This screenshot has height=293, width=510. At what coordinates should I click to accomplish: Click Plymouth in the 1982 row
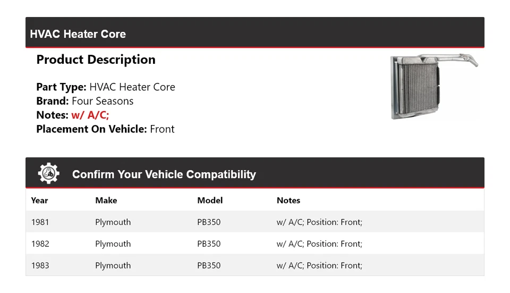(x=113, y=244)
